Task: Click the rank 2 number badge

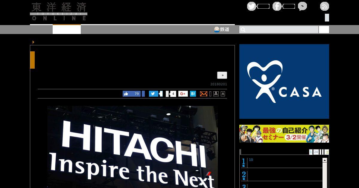Action: [x=244, y=175]
